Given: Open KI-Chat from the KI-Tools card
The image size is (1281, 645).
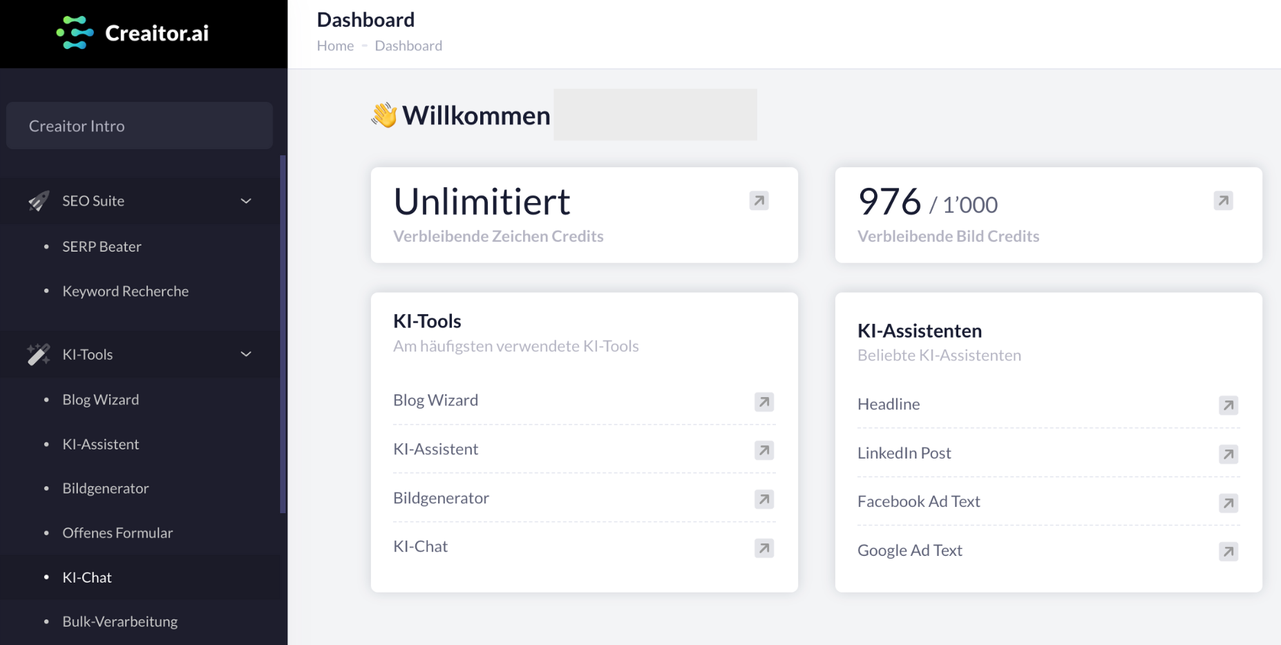Looking at the screenshot, I should [420, 547].
